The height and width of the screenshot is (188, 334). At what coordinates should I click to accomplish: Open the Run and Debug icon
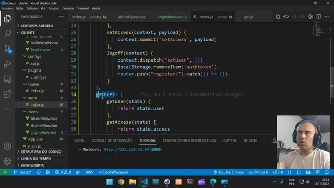pyautogui.click(x=7, y=64)
